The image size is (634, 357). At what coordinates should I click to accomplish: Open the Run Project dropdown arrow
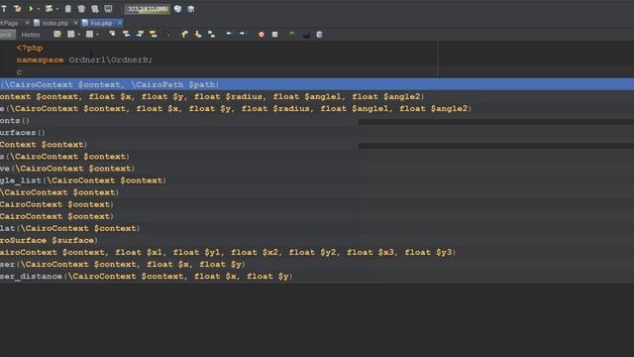click(x=39, y=9)
